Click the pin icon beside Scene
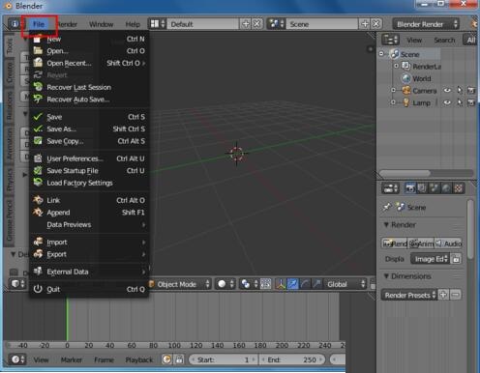This screenshot has width=480, height=373. coord(387,207)
